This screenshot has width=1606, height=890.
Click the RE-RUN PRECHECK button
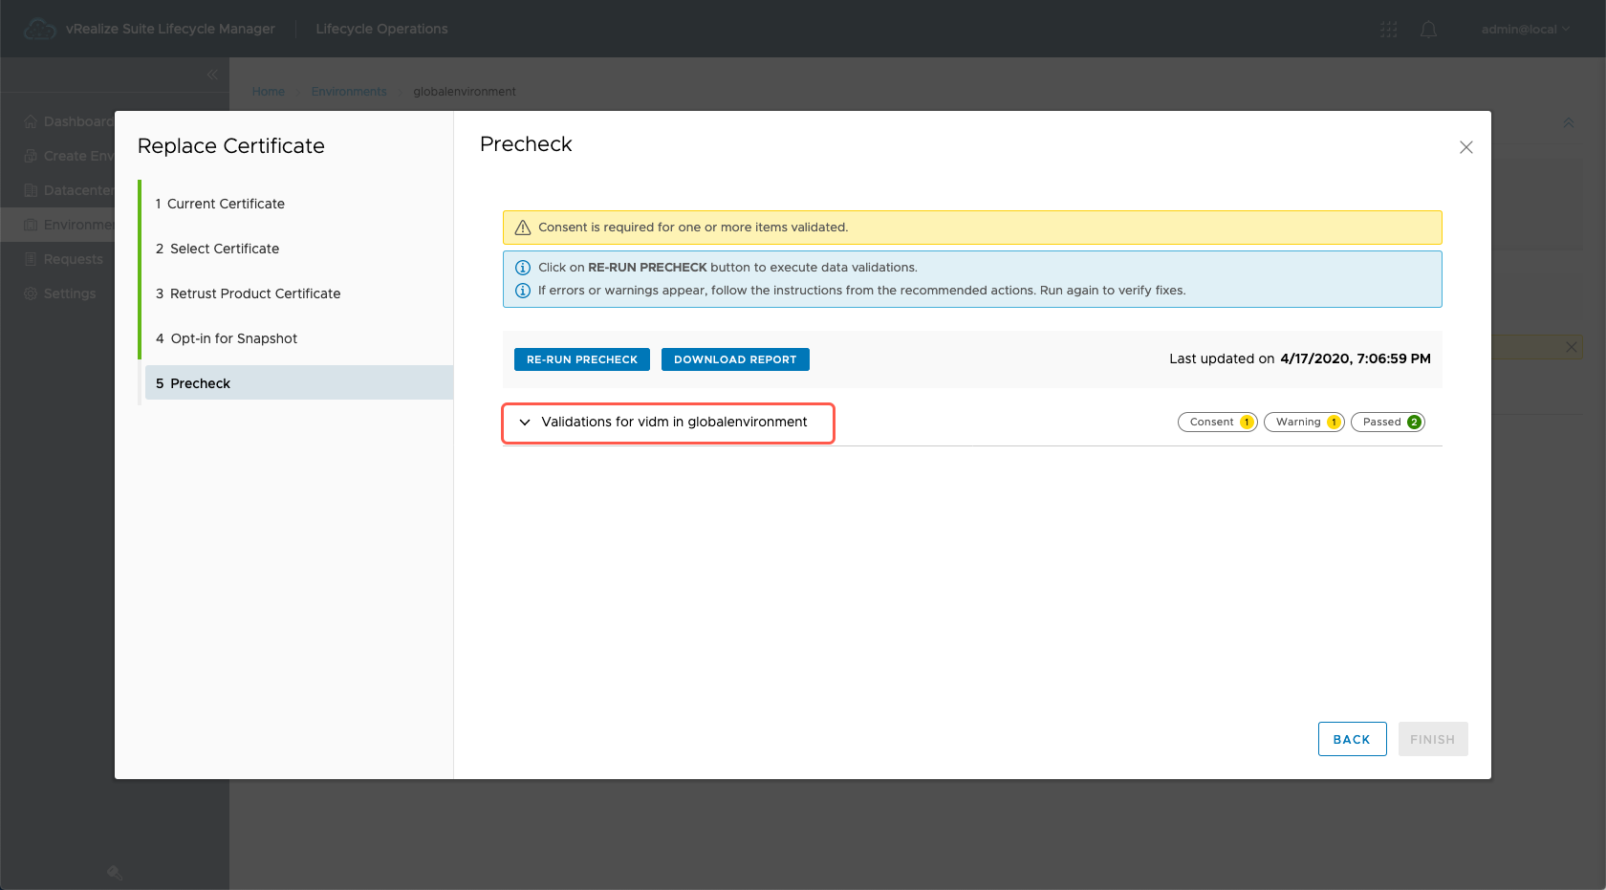coord(581,359)
